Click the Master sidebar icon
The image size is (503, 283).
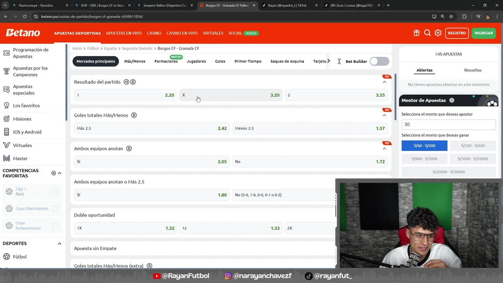6,158
